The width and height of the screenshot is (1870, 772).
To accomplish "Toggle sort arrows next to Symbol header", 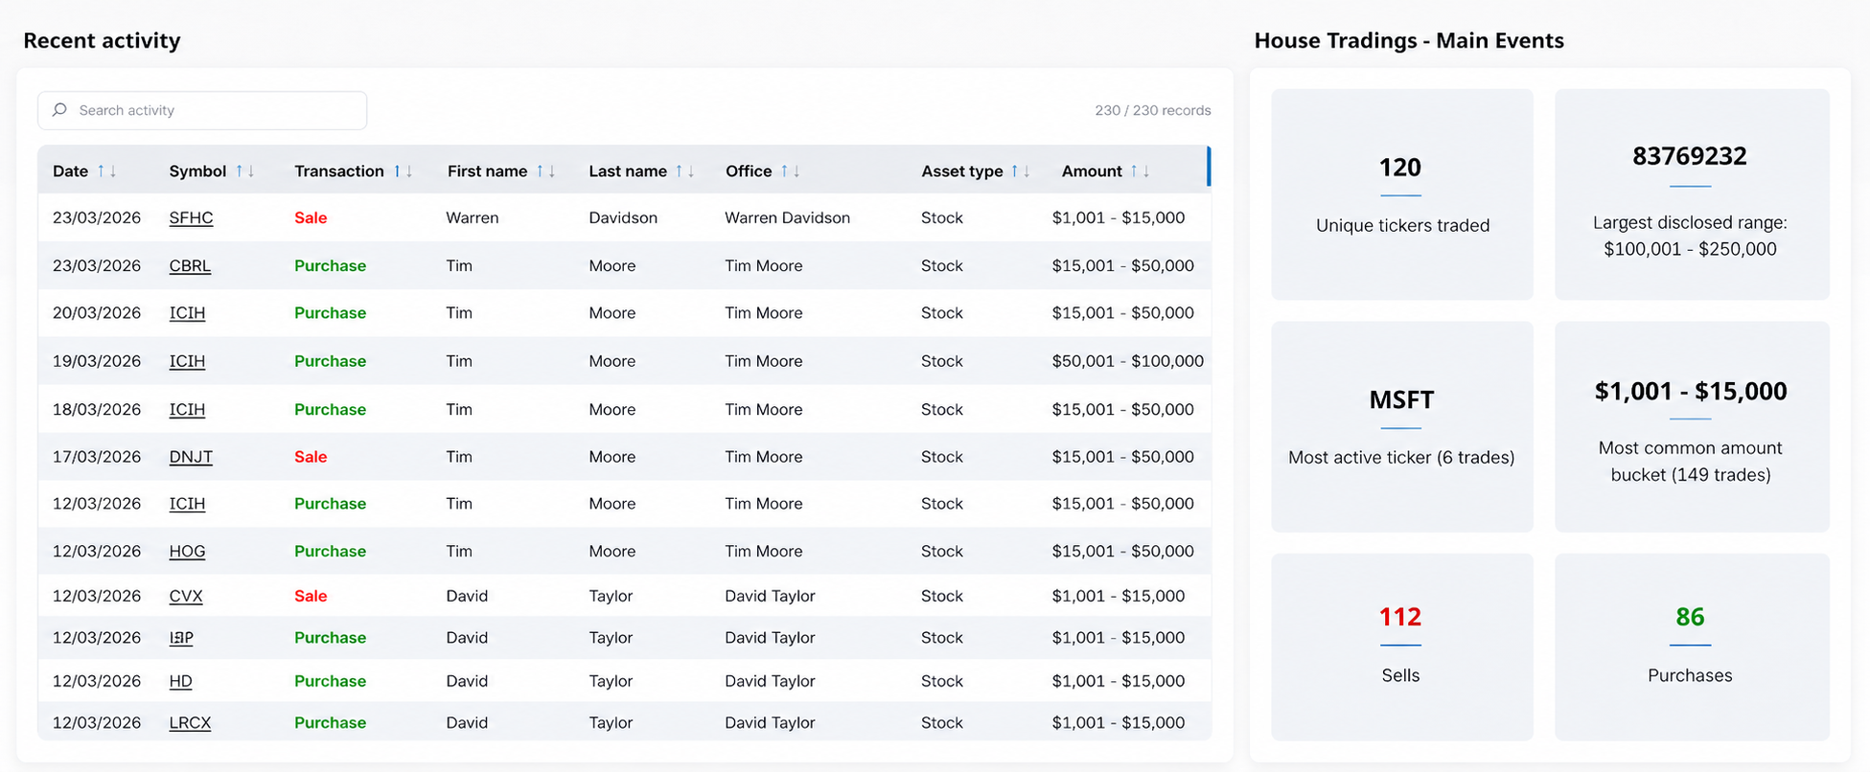I will (x=245, y=171).
